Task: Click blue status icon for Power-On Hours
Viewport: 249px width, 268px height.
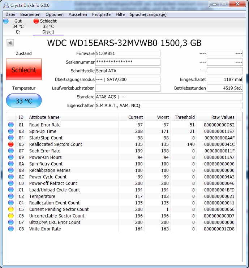Action: (x=11, y=157)
